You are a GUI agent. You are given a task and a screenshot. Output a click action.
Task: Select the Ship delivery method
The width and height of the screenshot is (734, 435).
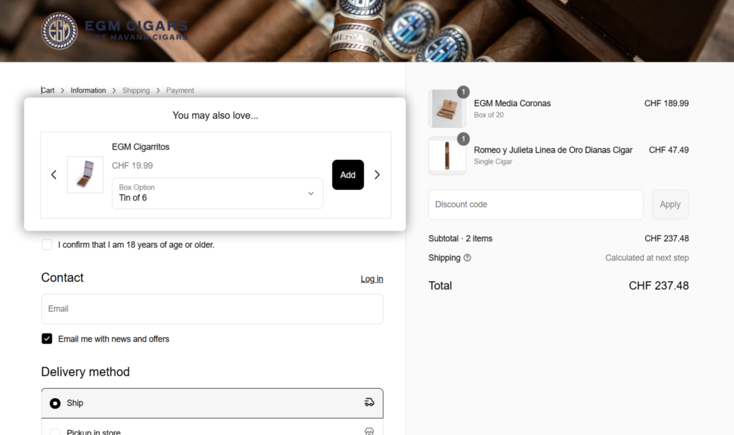point(212,403)
